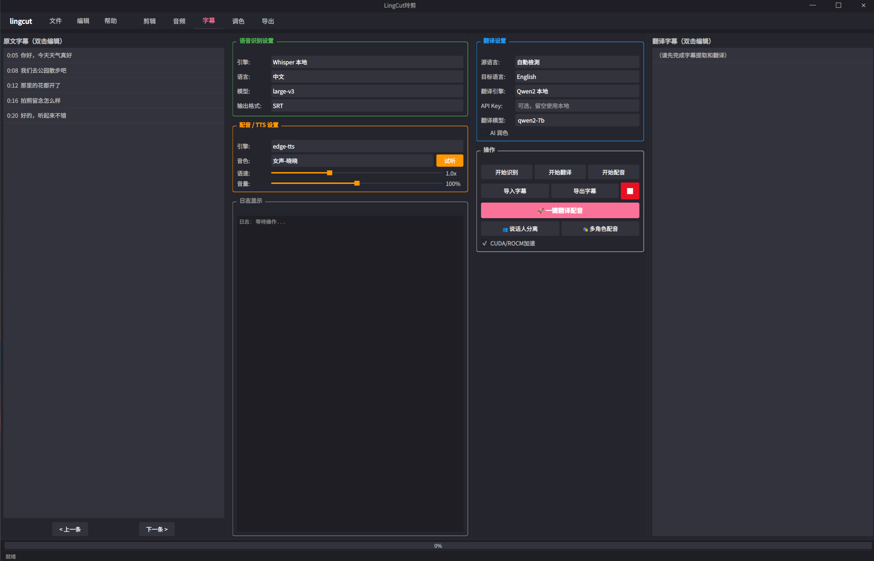Expand the 目标语言 English dropdown
874x561 pixels.
(577, 77)
